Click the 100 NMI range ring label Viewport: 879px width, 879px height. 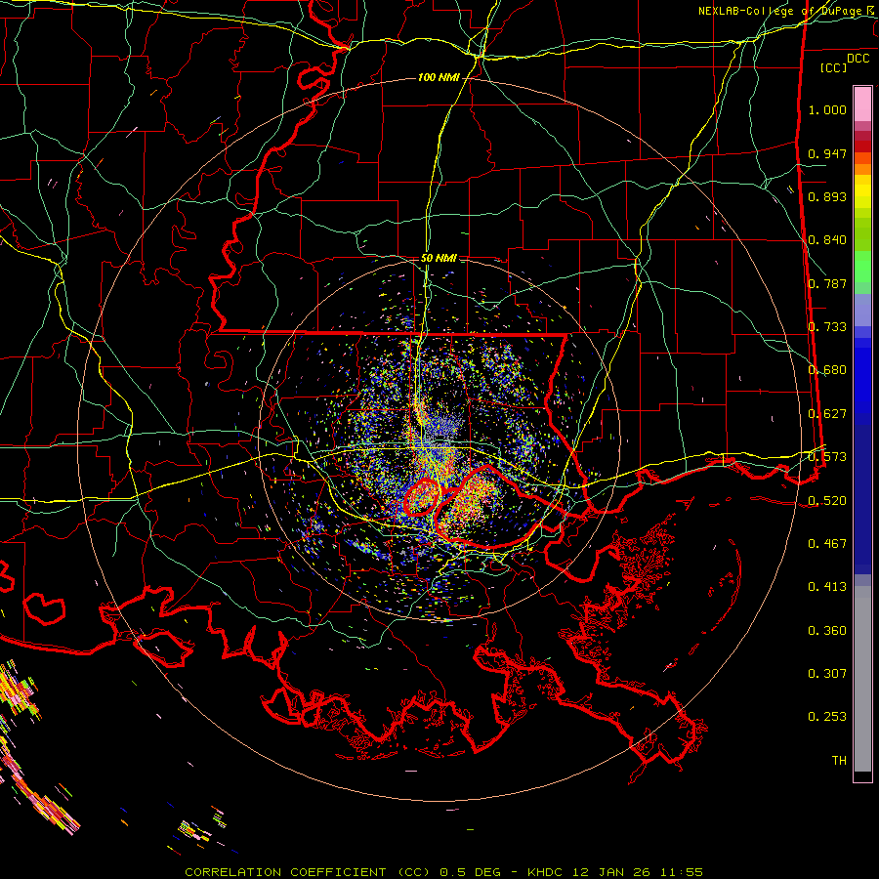coord(439,77)
